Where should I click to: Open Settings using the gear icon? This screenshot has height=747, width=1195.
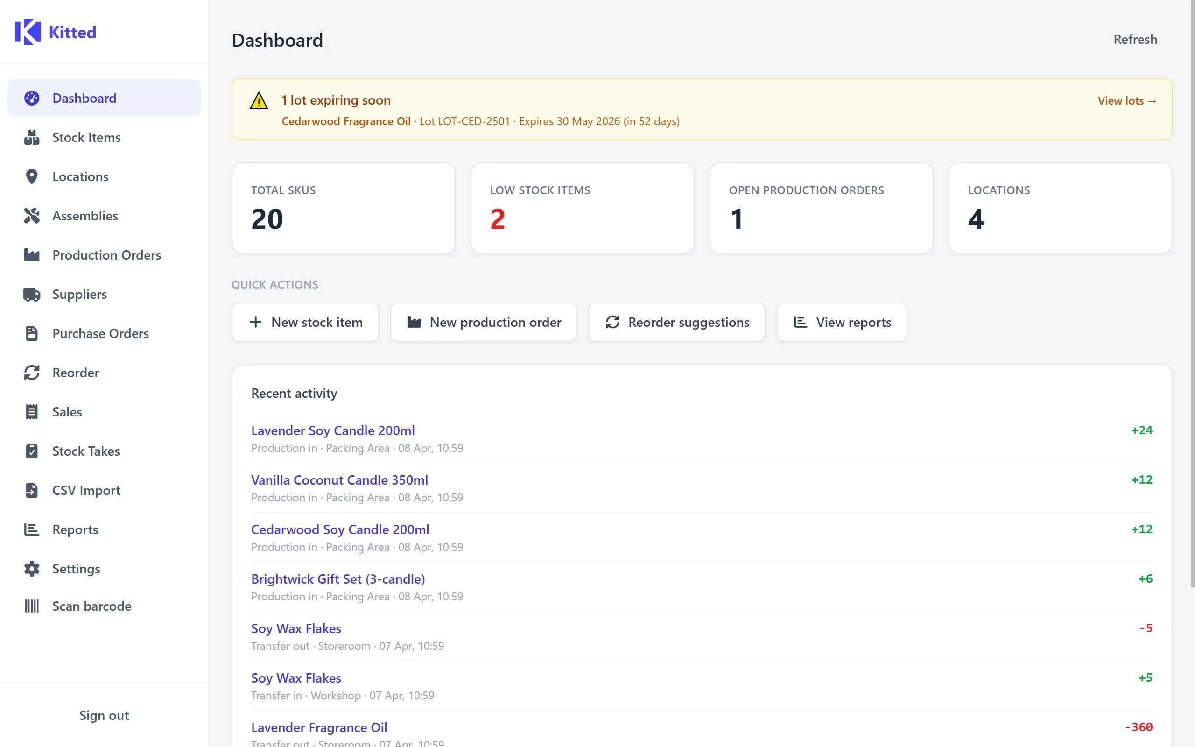coord(32,569)
